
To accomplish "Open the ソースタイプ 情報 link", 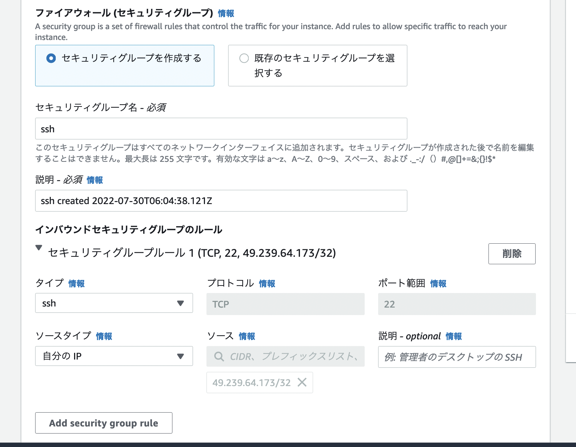I will point(104,336).
